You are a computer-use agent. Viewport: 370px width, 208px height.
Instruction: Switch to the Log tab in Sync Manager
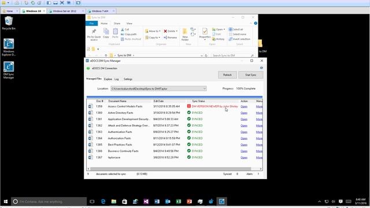tap(117, 79)
